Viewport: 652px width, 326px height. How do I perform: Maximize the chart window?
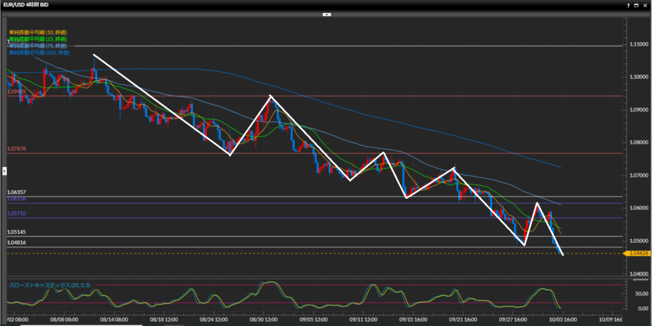tap(635, 4)
